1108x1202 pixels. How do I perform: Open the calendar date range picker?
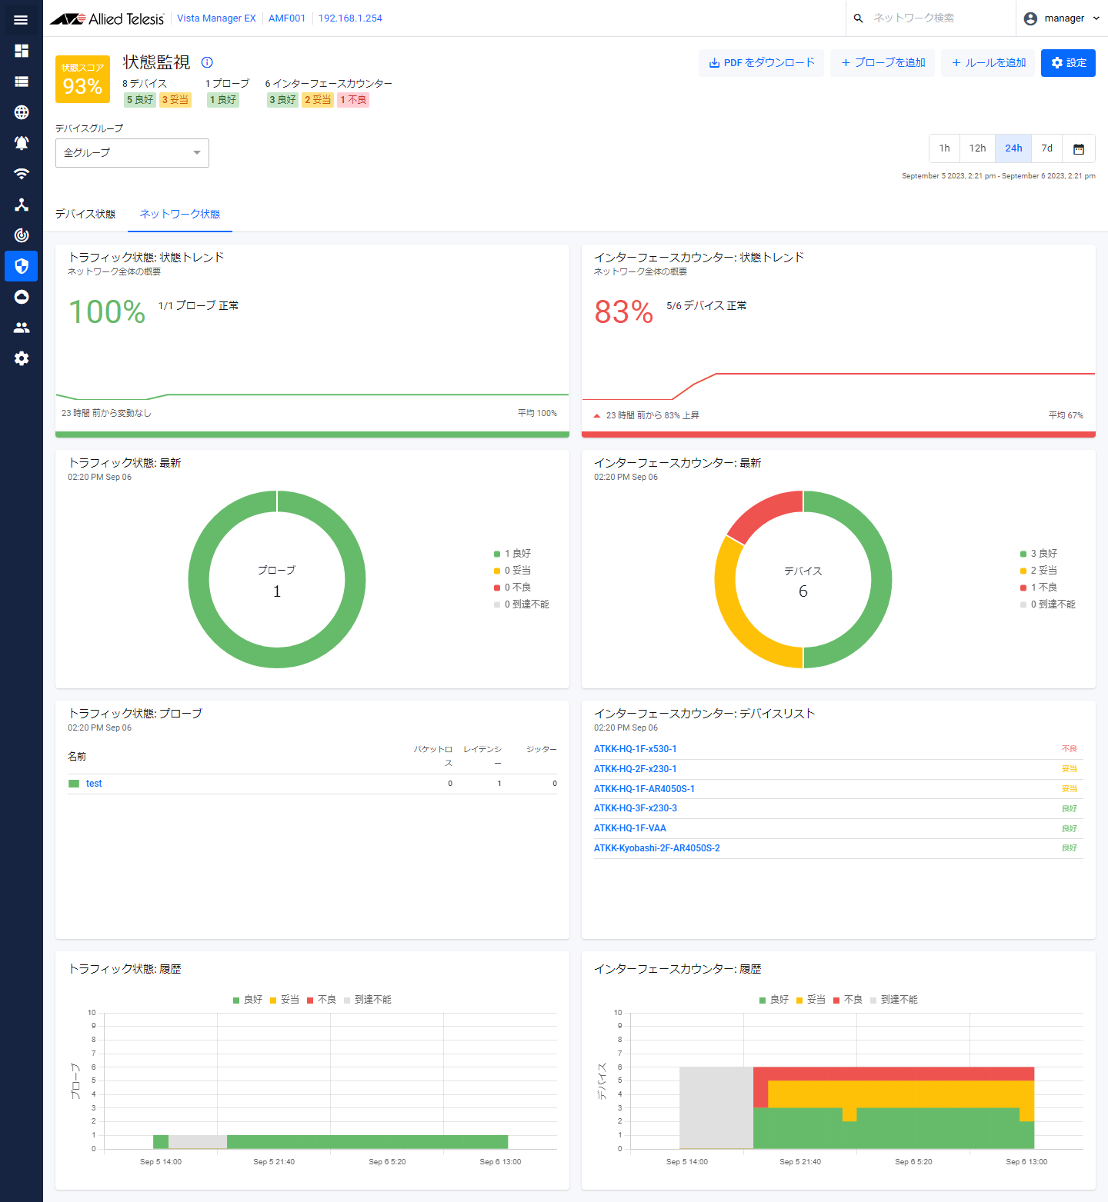tap(1078, 148)
